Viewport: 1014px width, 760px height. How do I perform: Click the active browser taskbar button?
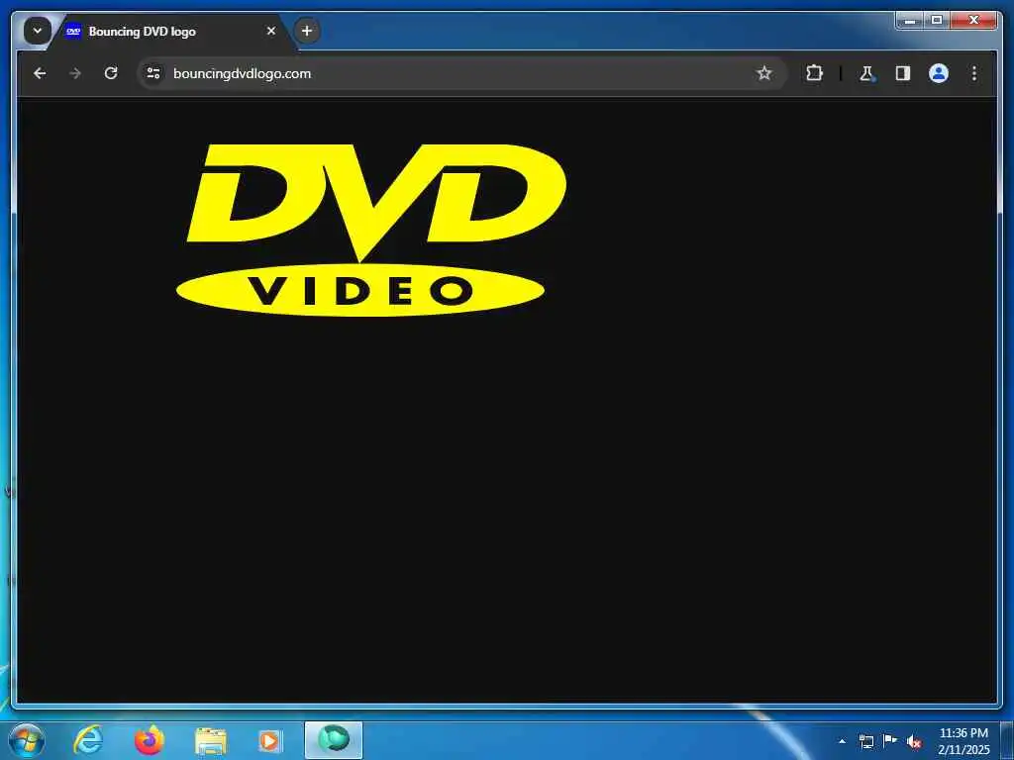pos(334,740)
